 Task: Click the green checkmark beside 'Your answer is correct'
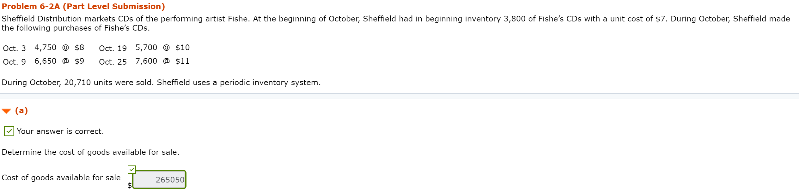coord(9,131)
